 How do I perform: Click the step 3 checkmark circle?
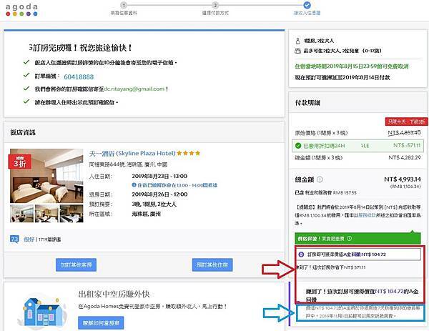tap(307, 5)
